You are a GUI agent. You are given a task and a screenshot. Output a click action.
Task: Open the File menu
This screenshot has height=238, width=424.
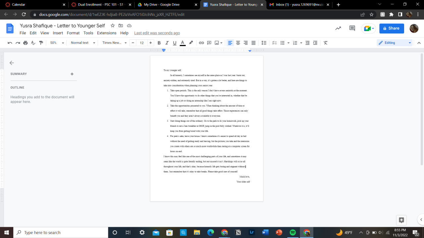pyautogui.click(x=23, y=33)
